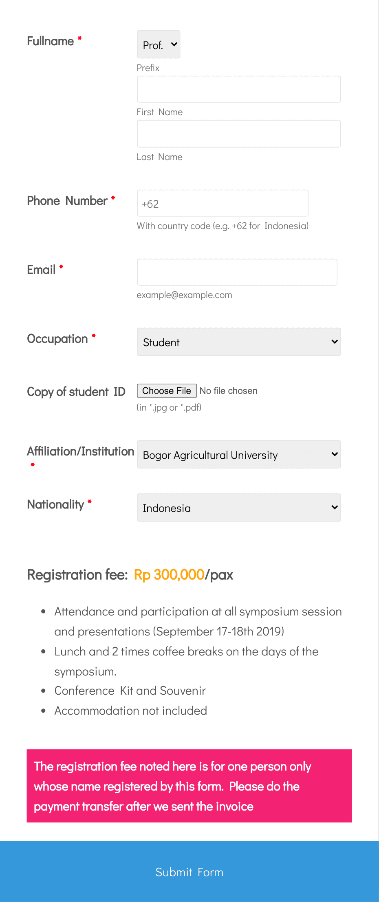Click the pink registration fee notice banner
379x902 pixels.
(x=189, y=786)
